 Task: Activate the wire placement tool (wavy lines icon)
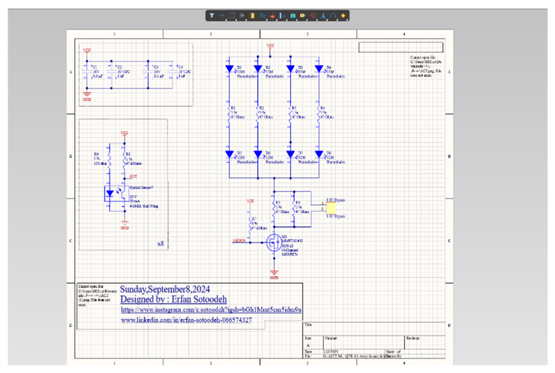pyautogui.click(x=263, y=16)
